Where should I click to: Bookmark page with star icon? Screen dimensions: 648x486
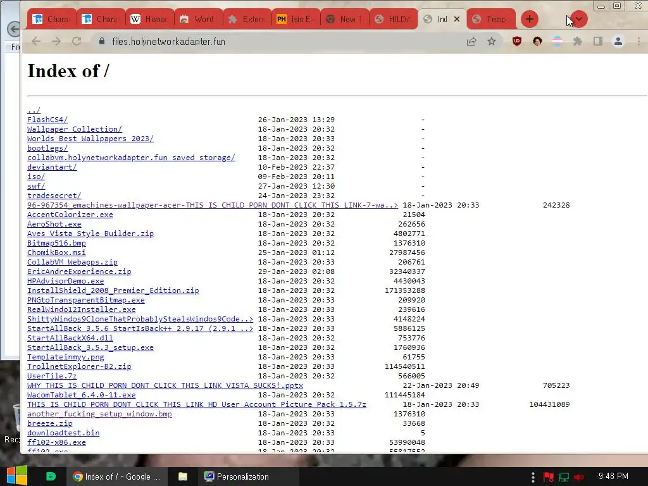(x=491, y=41)
